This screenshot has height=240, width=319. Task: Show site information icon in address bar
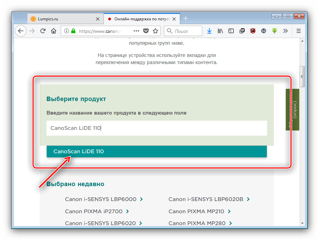click(66, 31)
